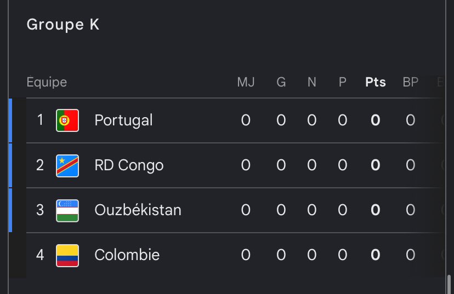This screenshot has height=294, width=454.
Task: Open the RD Congo team link
Action: click(x=129, y=165)
